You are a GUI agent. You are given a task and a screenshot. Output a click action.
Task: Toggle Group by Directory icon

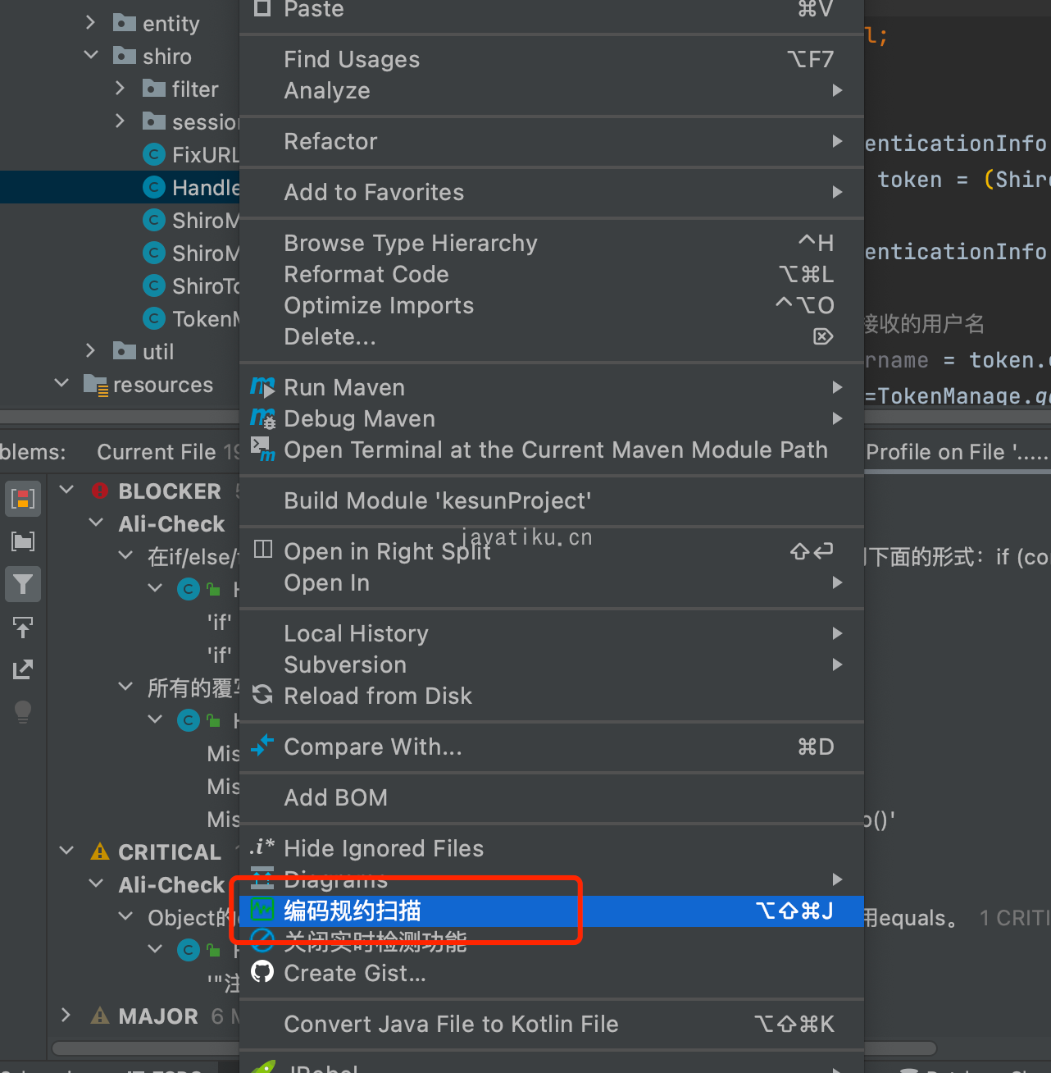click(x=23, y=541)
